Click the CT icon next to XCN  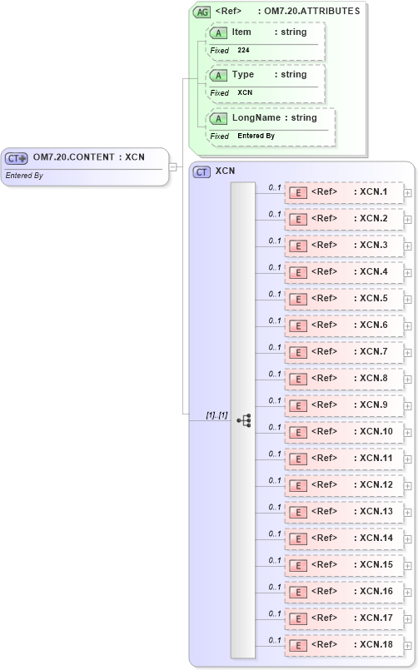pyautogui.click(x=202, y=171)
